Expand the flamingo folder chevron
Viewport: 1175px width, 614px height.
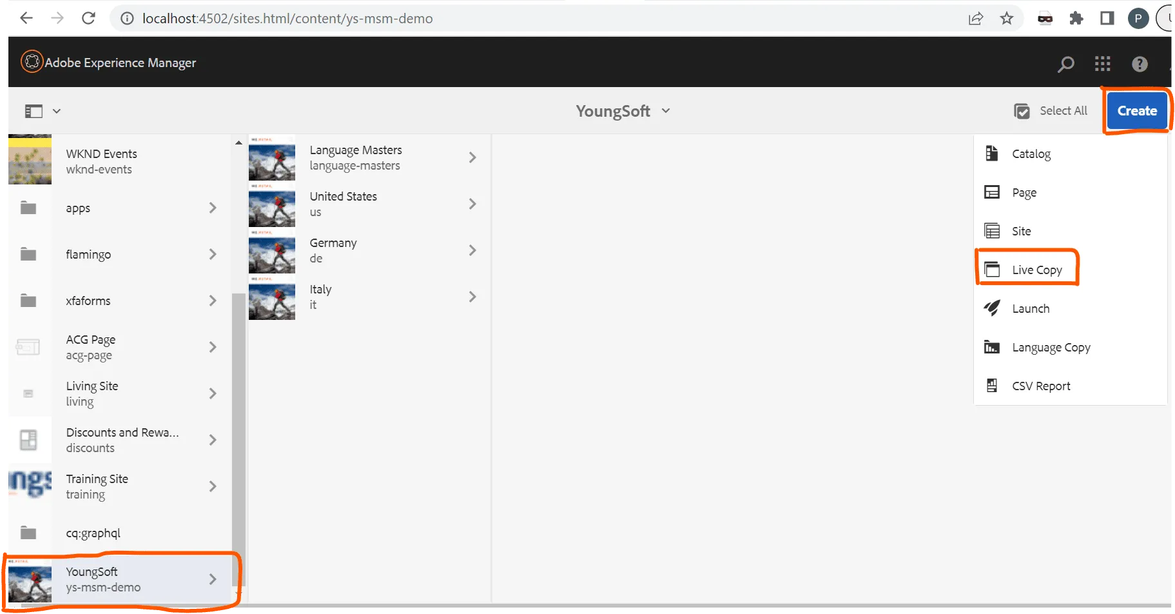coord(213,254)
